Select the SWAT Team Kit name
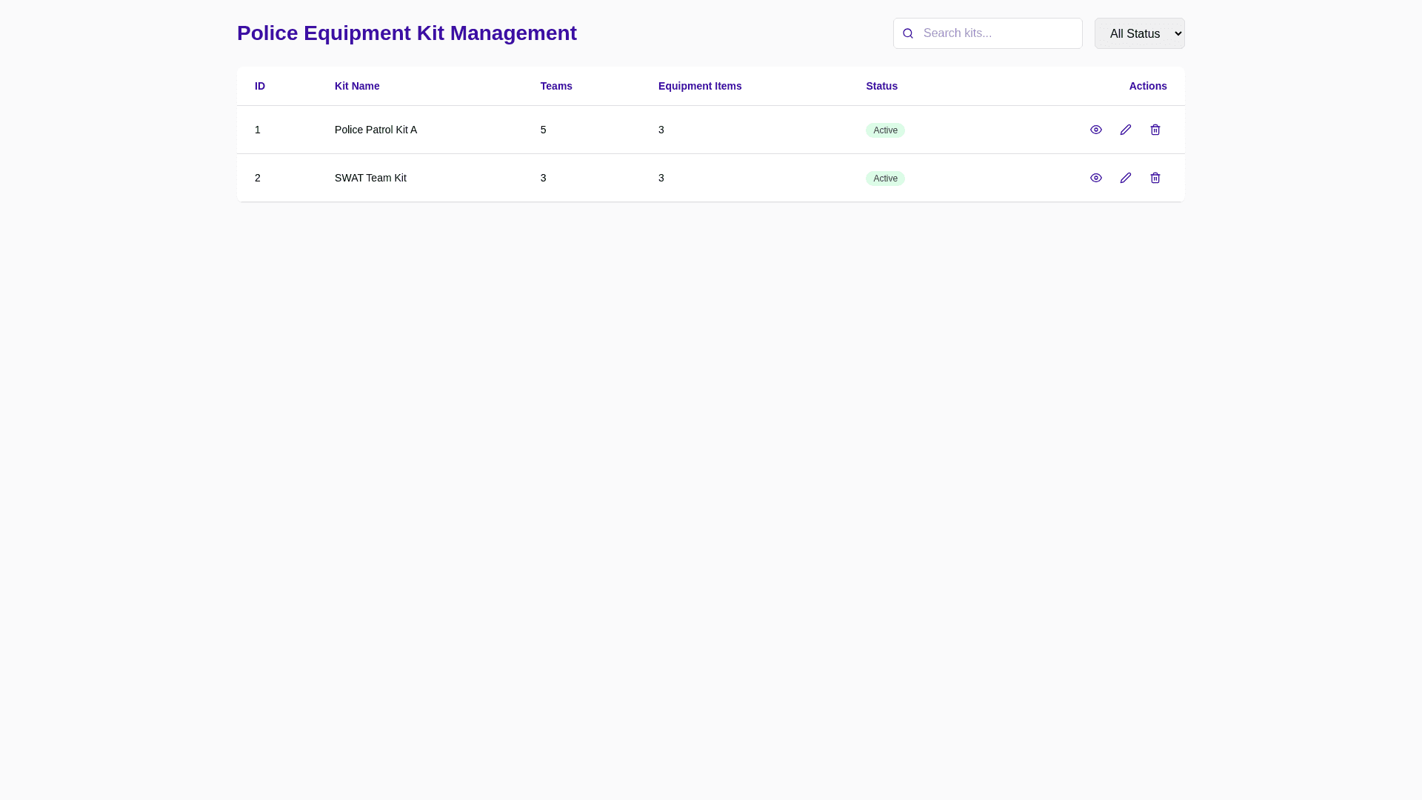1422x800 pixels. click(370, 178)
